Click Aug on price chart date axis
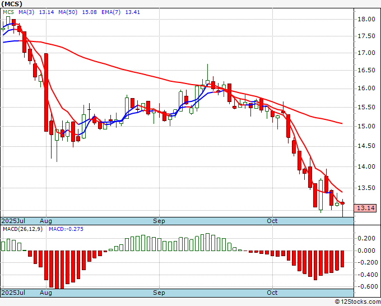Screen dimensions: 381x306 tap(46, 221)
